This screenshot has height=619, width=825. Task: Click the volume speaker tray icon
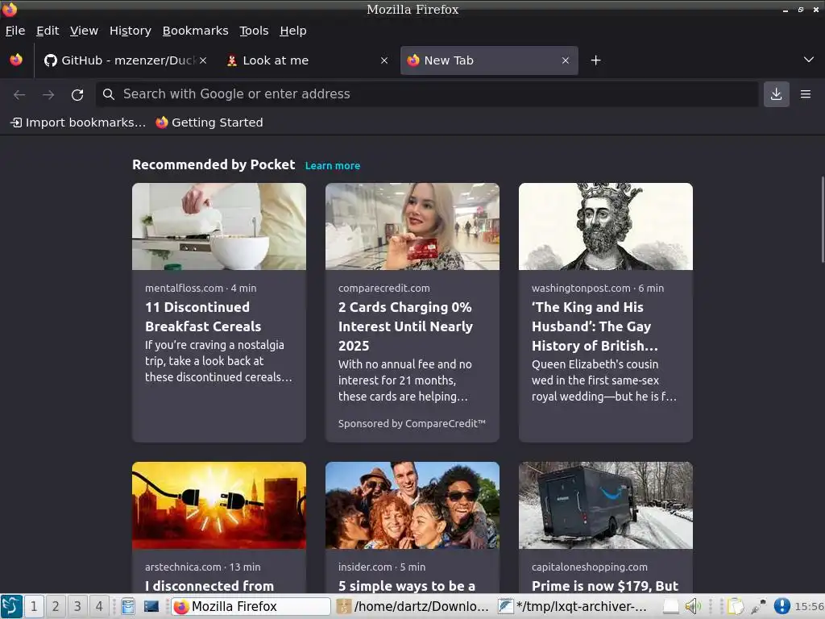(692, 606)
